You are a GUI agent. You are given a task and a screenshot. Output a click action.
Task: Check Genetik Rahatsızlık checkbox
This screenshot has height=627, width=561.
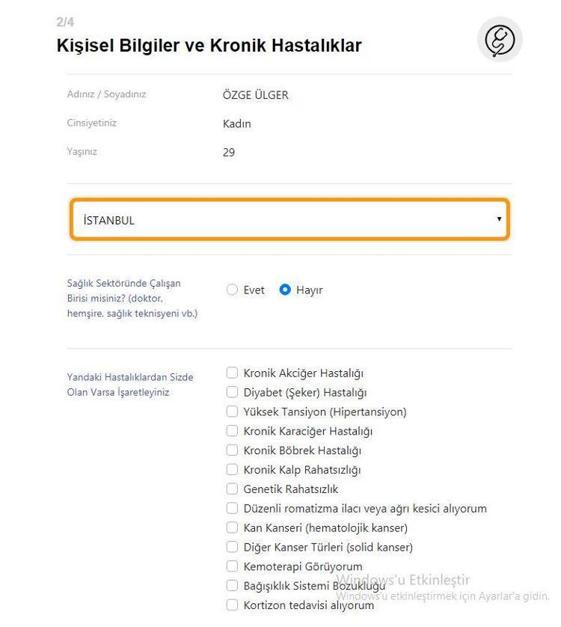tap(232, 489)
